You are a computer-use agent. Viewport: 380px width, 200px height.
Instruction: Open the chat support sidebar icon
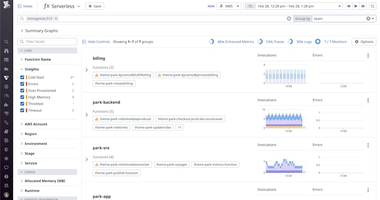pos(6,168)
